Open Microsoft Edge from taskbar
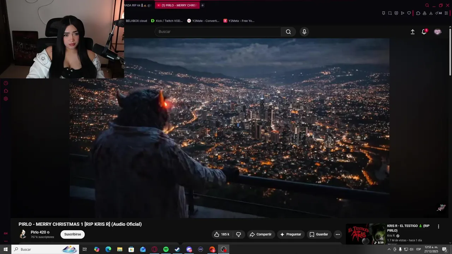This screenshot has height=254, width=452. [x=108, y=249]
